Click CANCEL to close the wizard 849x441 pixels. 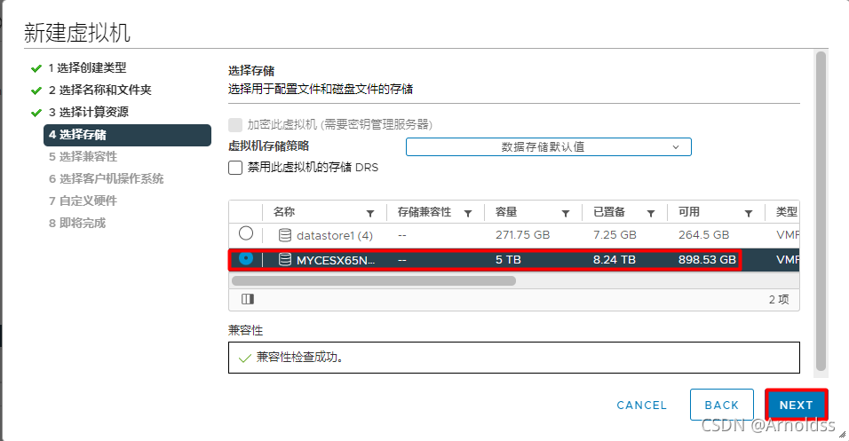[641, 405]
